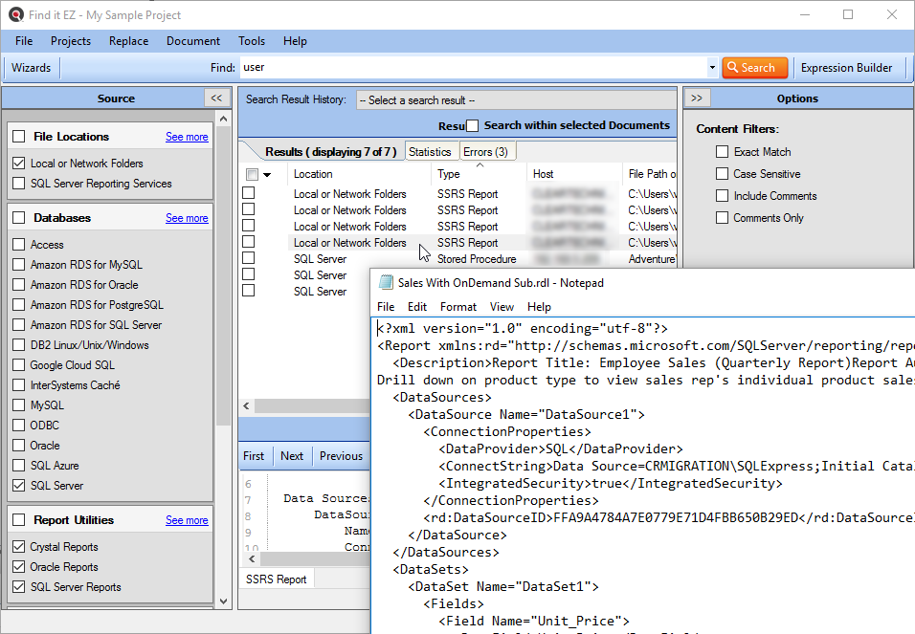Open the Expression Builder
This screenshot has height=634, width=915.
point(846,68)
